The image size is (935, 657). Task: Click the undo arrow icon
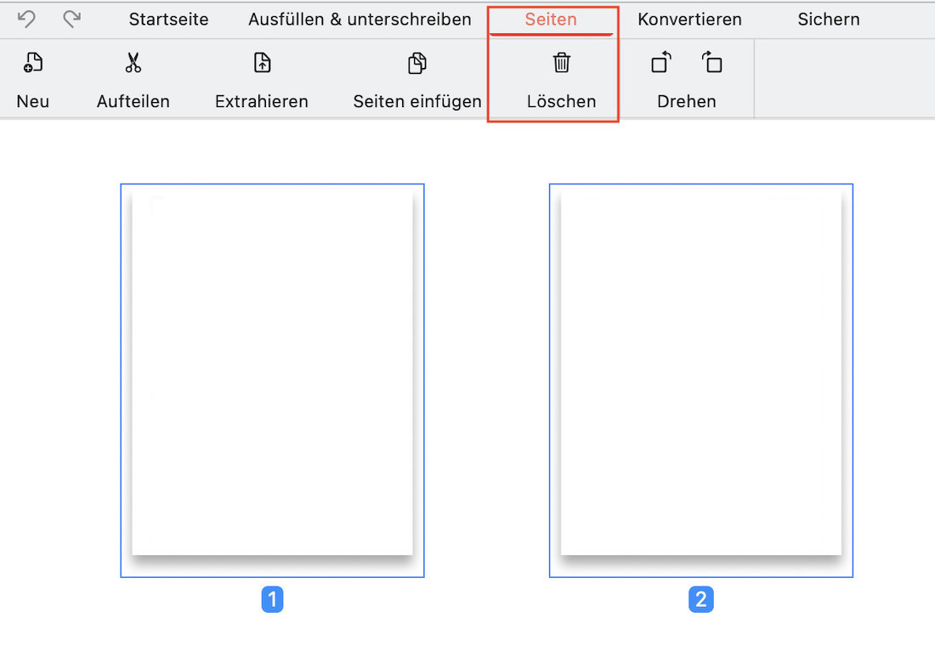click(x=26, y=19)
